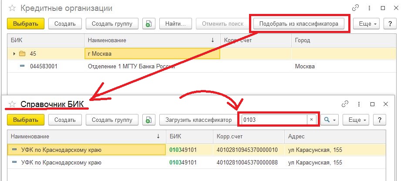Click the Найти... button
The width and height of the screenshot is (404, 181).
175,23
